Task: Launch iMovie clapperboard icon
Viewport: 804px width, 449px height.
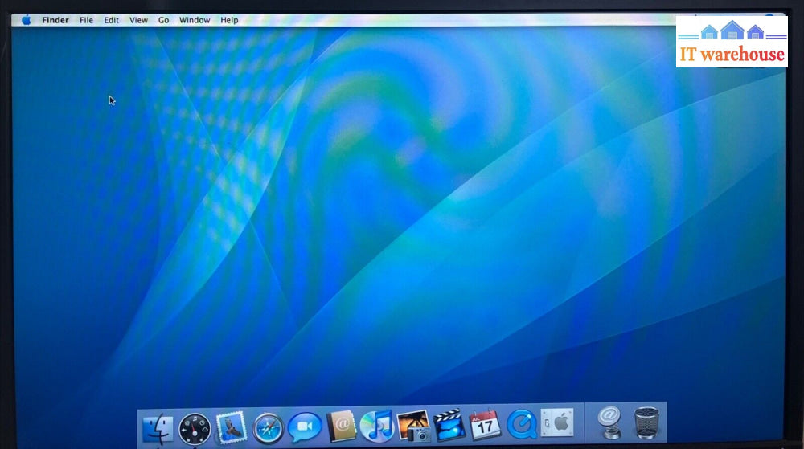Action: pos(449,426)
